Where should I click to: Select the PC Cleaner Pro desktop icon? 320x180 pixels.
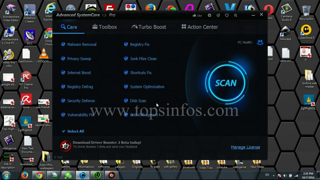coord(26,80)
